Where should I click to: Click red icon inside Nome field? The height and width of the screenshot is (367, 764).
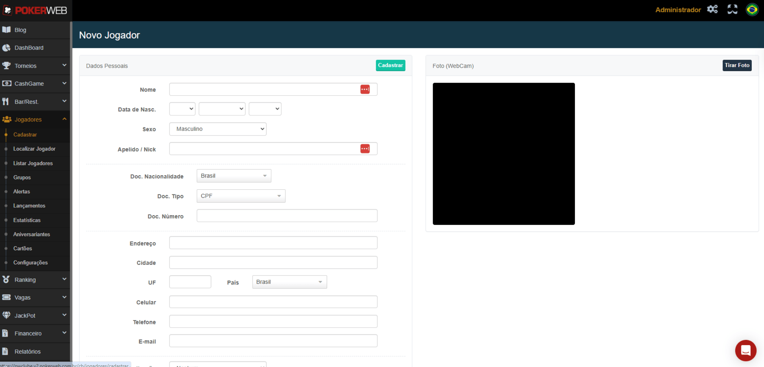[x=365, y=89]
